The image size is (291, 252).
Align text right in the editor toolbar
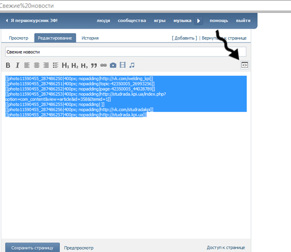point(46,65)
